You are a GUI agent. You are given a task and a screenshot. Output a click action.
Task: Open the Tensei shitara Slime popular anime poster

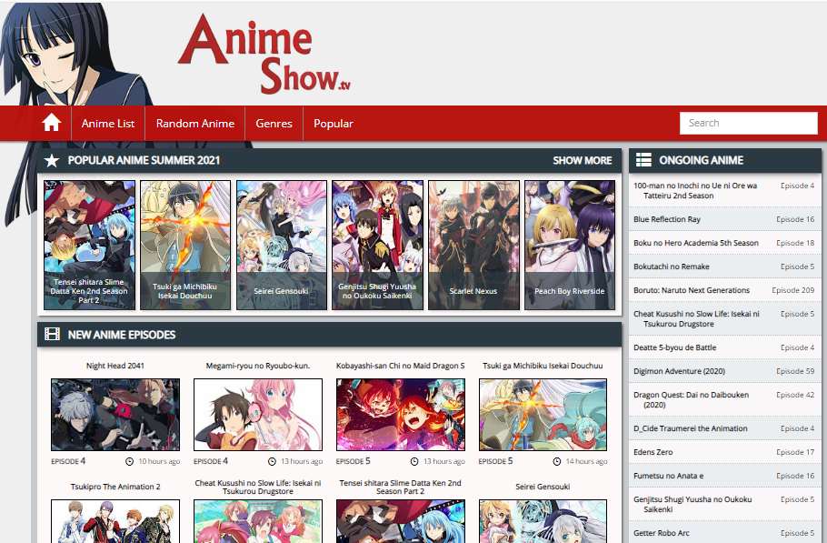89,245
